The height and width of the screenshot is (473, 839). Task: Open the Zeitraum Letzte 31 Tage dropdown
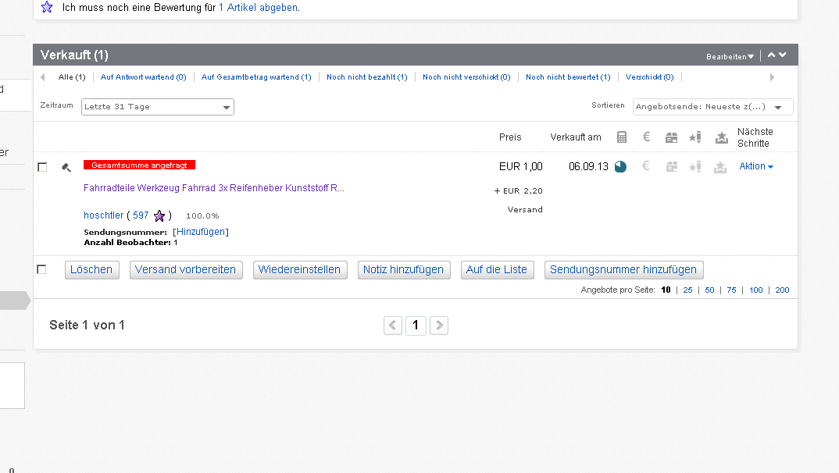click(158, 107)
